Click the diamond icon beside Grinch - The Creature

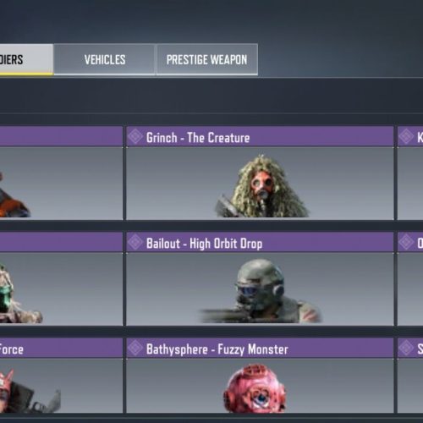[x=135, y=137]
